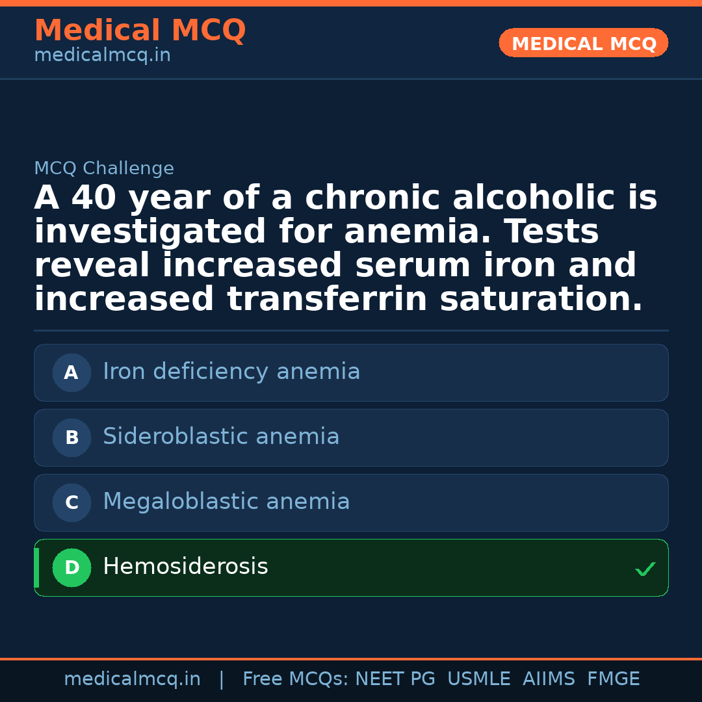This screenshot has width=702, height=702.
Task: Click the MCQ Challenge label above the question
Action: 104,169
